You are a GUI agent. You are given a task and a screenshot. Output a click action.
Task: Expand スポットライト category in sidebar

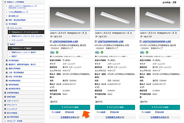click(16, 101)
